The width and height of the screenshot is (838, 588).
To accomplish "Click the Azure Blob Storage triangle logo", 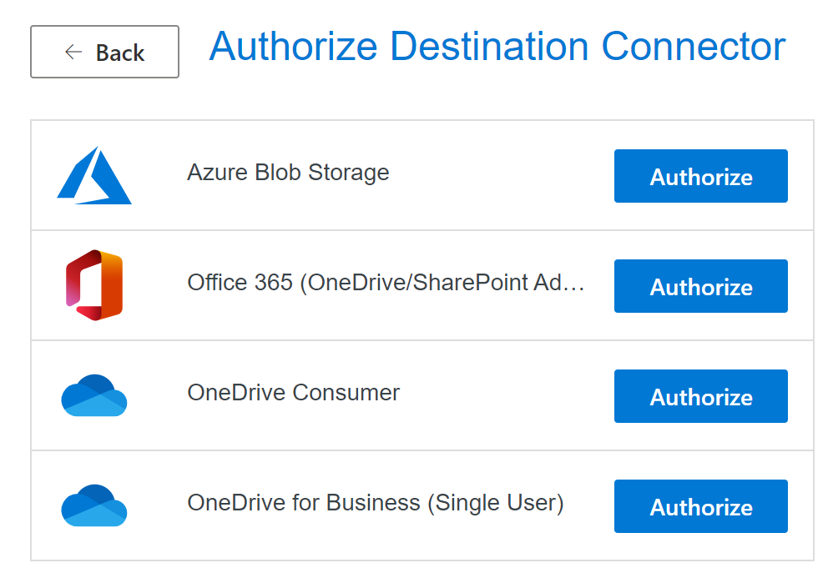I will 94,176.
